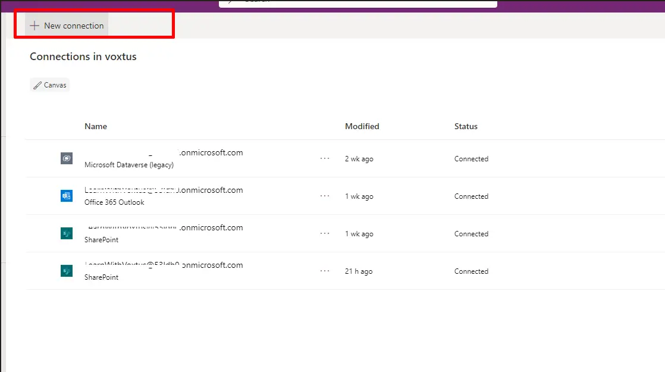Open the Office 365 Outlook connection name
Image resolution: width=665 pixels, height=372 pixels.
point(164,190)
